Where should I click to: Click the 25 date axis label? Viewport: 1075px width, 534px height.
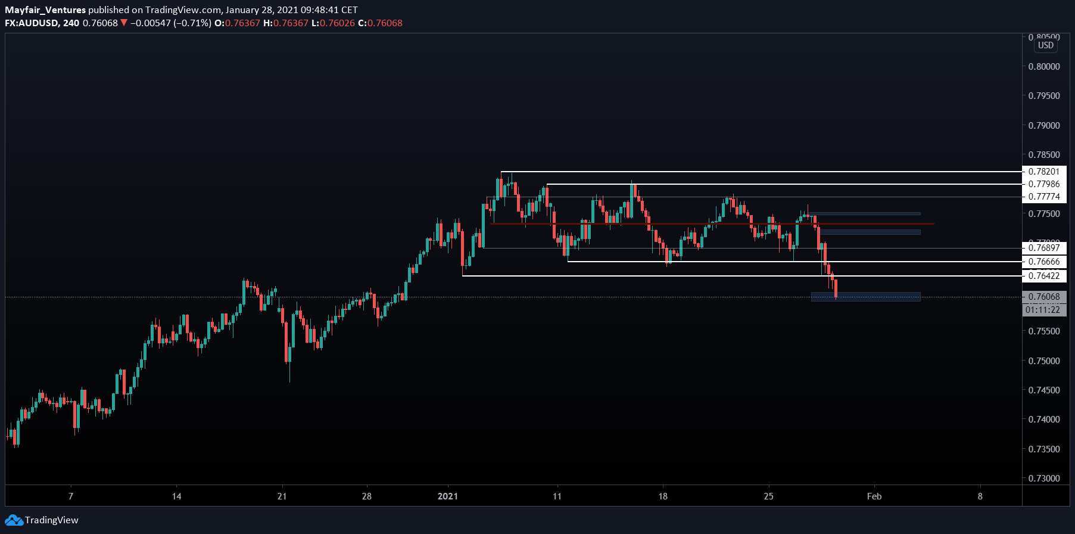(x=768, y=496)
